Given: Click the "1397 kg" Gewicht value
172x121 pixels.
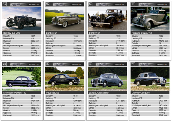Looking at the screenshot, I should [x=162, y=110].
